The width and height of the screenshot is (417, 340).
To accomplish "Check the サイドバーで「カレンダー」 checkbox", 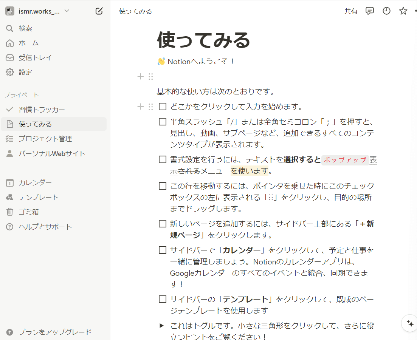I will [163, 250].
